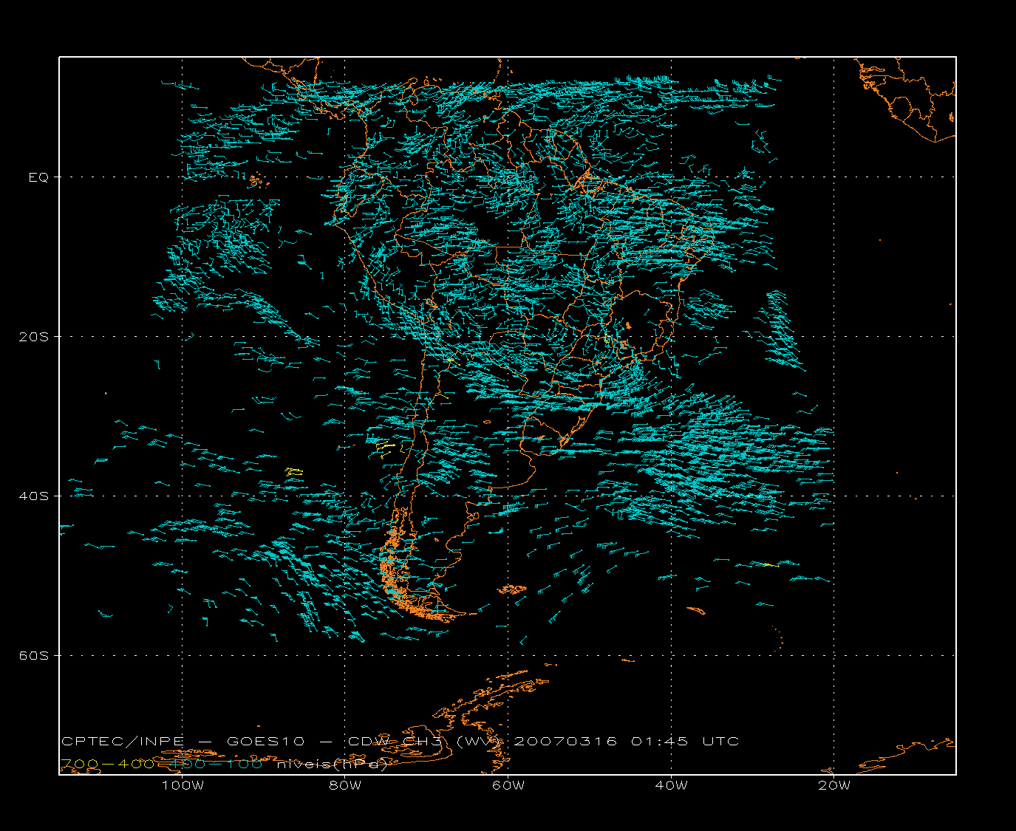Click the niveis(hPa) legend label
This screenshot has width=1016, height=831.
pos(332,765)
